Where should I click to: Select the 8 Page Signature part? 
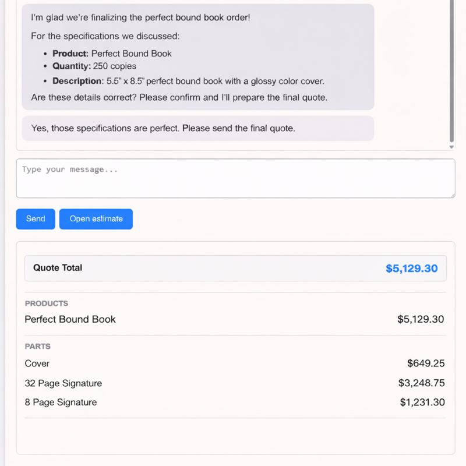(61, 402)
